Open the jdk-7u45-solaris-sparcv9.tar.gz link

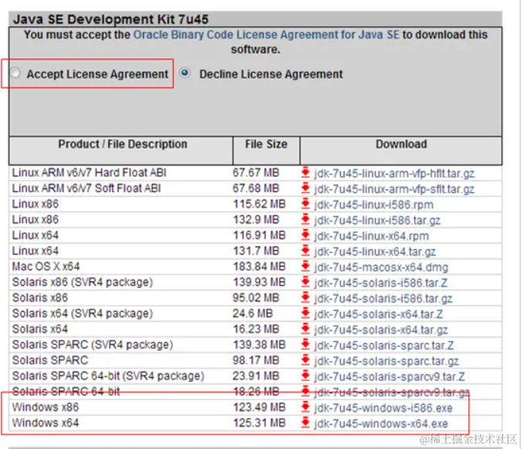pos(392,392)
